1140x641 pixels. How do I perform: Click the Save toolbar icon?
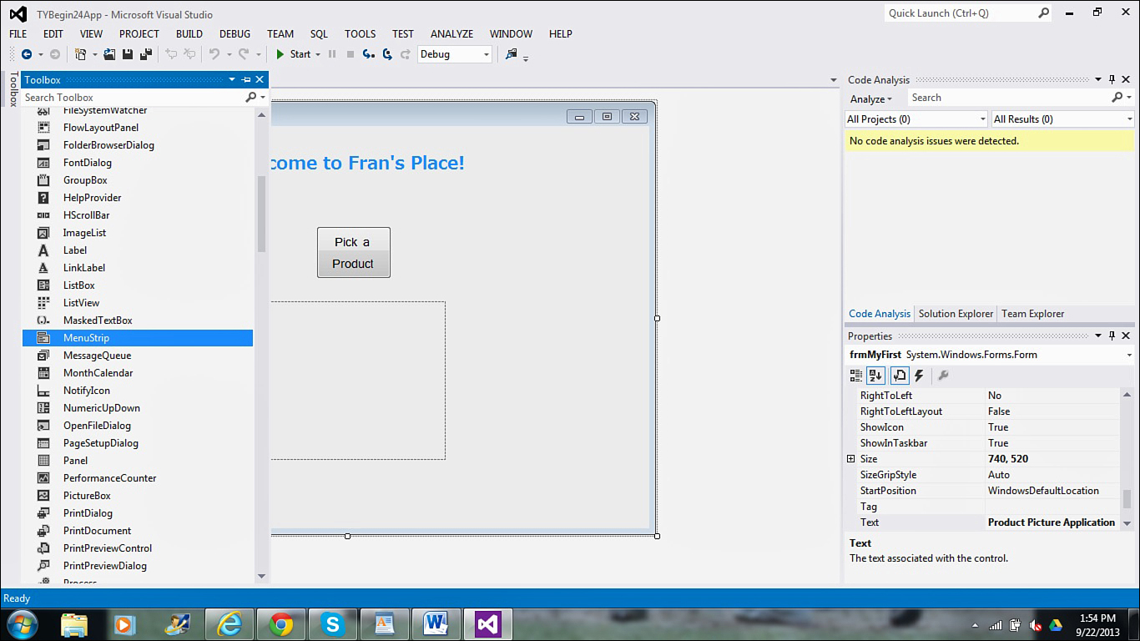128,54
